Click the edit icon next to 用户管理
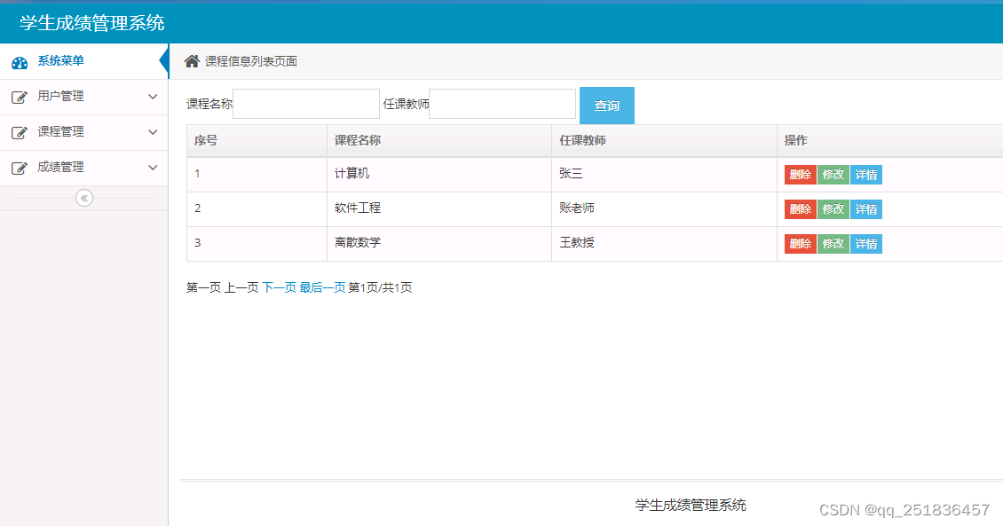Viewport: 1003px width, 526px height. [x=20, y=98]
